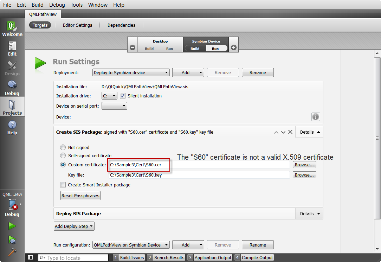Move Create SIS Package step up
The height and width of the screenshot is (262, 381).
point(276,132)
